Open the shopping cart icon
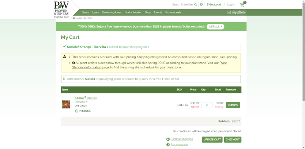The image size is (305, 149). [242, 5]
